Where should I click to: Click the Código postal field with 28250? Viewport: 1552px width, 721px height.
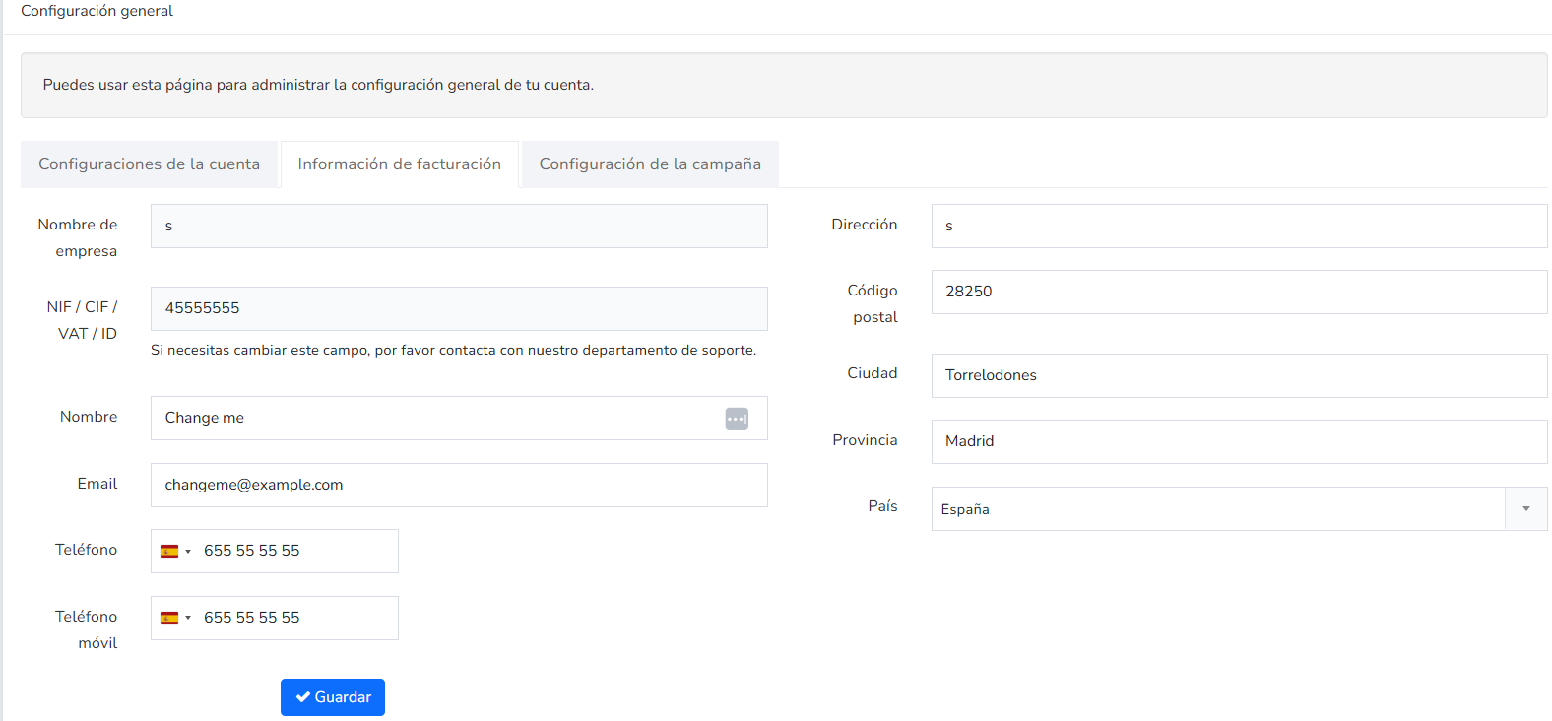(x=1239, y=292)
